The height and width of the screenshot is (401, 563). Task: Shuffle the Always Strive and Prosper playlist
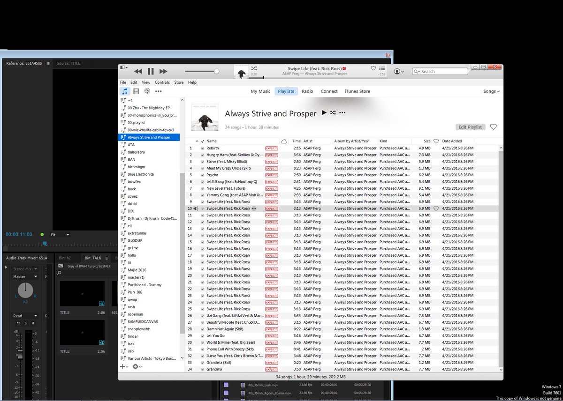click(333, 113)
